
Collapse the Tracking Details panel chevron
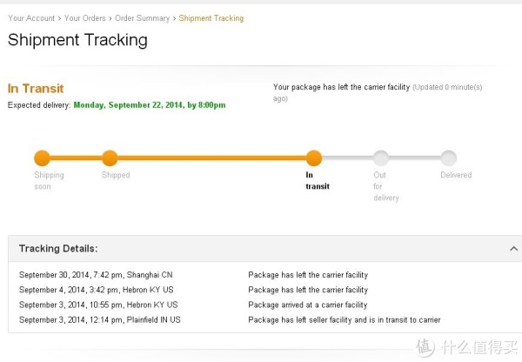pyautogui.click(x=513, y=248)
